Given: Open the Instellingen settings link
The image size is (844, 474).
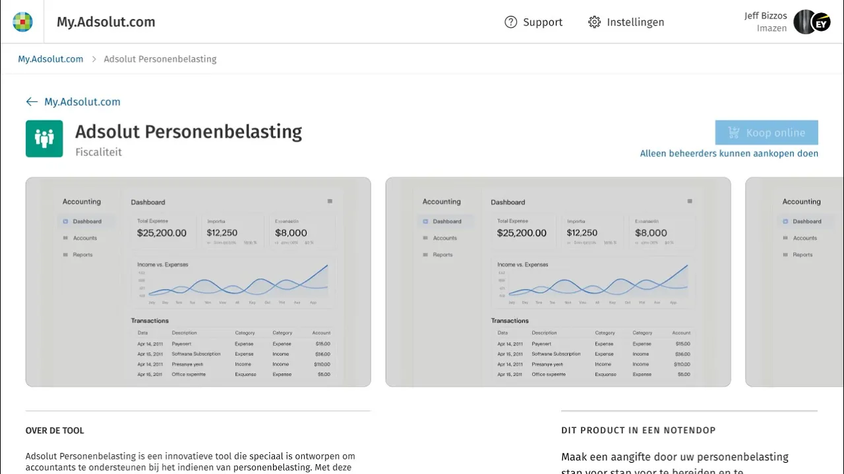Looking at the screenshot, I should [x=636, y=22].
